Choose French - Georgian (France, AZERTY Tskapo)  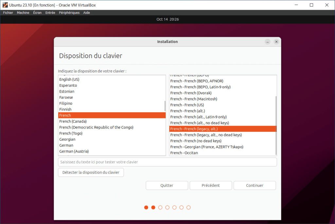(222, 147)
